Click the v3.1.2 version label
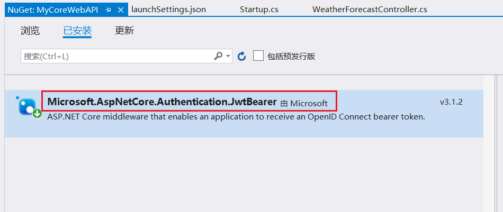Image resolution: width=503 pixels, height=212 pixels. [x=451, y=102]
